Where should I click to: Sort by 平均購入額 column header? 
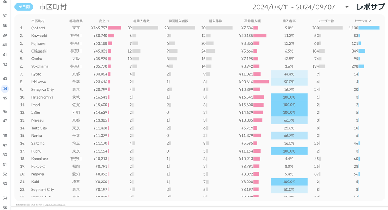point(252,21)
